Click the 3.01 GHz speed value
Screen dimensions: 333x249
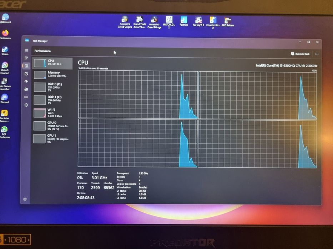99,178
